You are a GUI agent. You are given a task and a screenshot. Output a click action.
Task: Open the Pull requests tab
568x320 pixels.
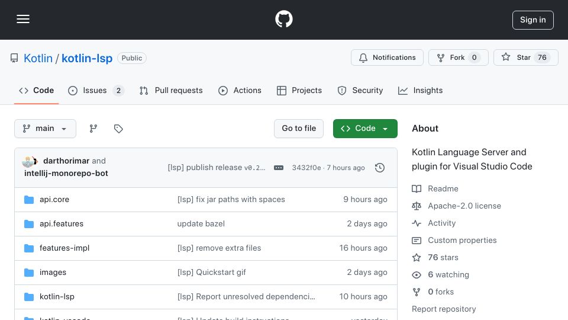(x=171, y=90)
